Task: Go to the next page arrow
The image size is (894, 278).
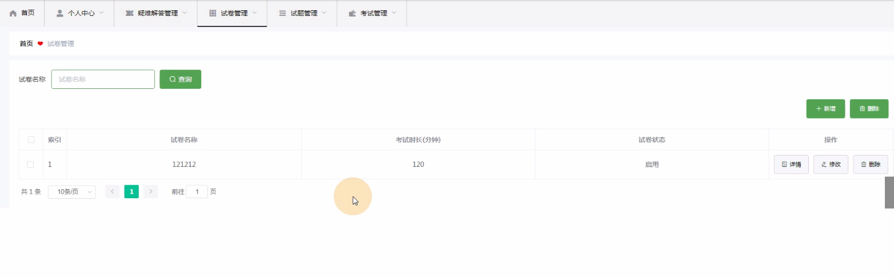Action: pos(150,192)
